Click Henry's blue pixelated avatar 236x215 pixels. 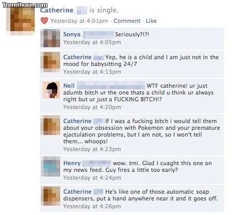(x=51, y=167)
